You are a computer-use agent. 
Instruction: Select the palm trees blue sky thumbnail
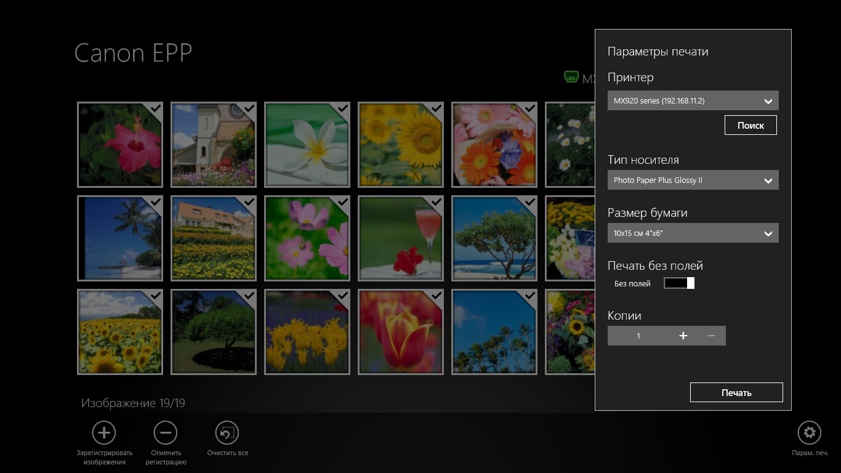(494, 332)
